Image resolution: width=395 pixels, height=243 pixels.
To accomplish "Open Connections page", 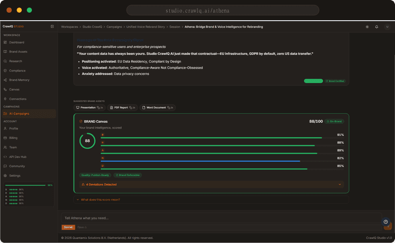I will (18, 99).
